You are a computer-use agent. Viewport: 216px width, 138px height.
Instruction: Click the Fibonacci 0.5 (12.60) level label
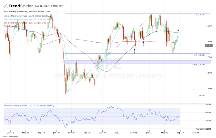pyautogui.click(x=199, y=55)
